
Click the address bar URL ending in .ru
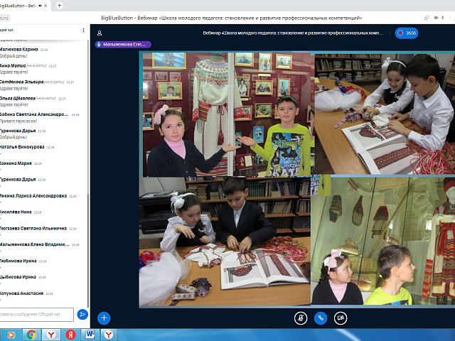(5, 18)
